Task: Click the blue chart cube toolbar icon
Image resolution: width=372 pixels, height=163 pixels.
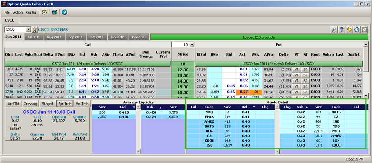Action: (x=54, y=12)
